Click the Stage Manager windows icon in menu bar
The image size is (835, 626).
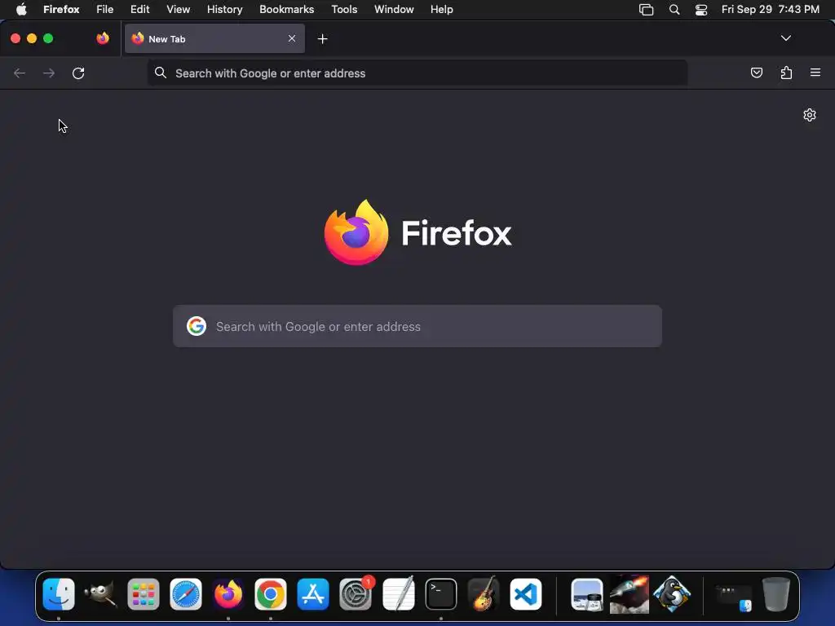pos(646,10)
